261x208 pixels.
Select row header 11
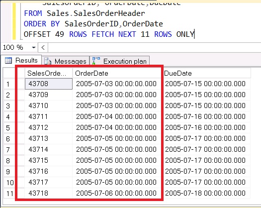(9, 194)
